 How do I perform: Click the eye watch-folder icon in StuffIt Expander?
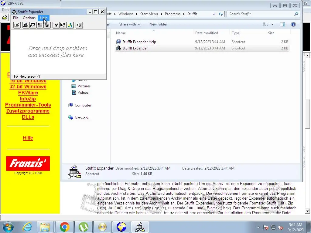click(x=47, y=25)
